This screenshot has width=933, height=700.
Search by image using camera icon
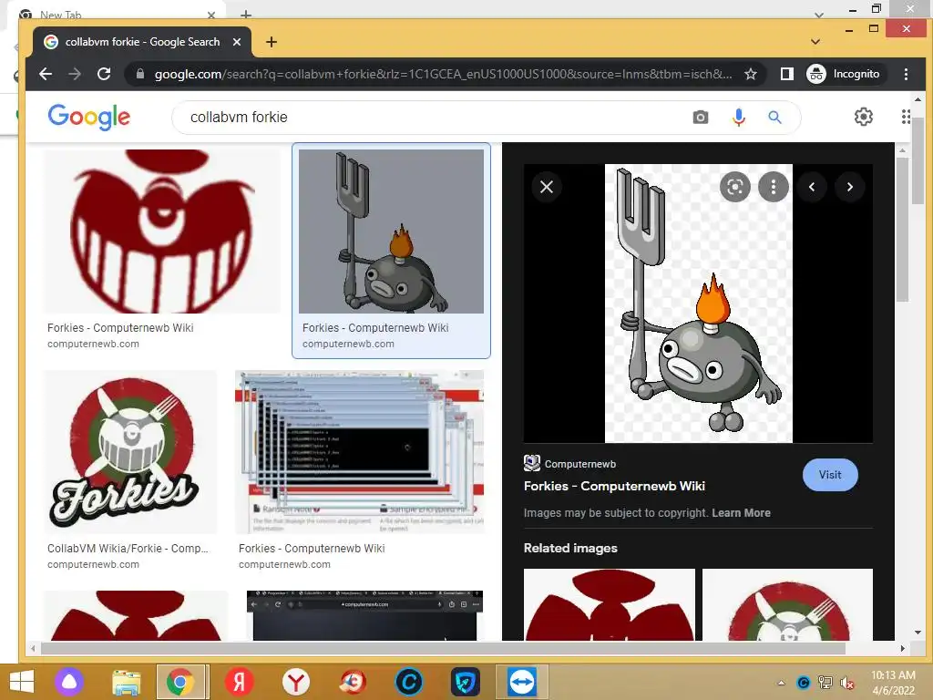point(701,118)
